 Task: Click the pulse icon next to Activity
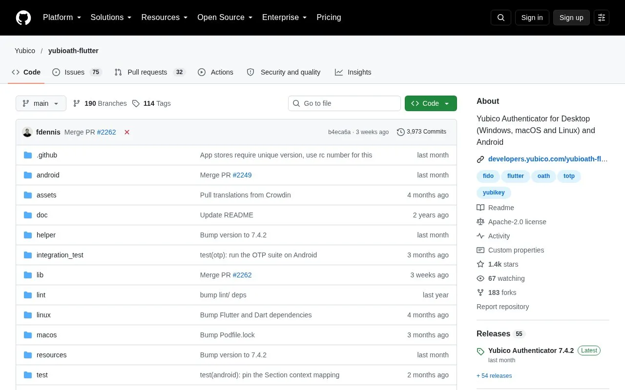pyautogui.click(x=480, y=236)
